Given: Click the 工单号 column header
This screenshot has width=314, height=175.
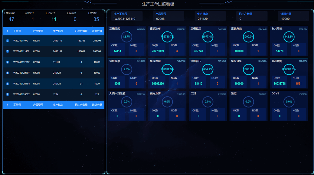Looking at the screenshot, I should (x=17, y=31).
